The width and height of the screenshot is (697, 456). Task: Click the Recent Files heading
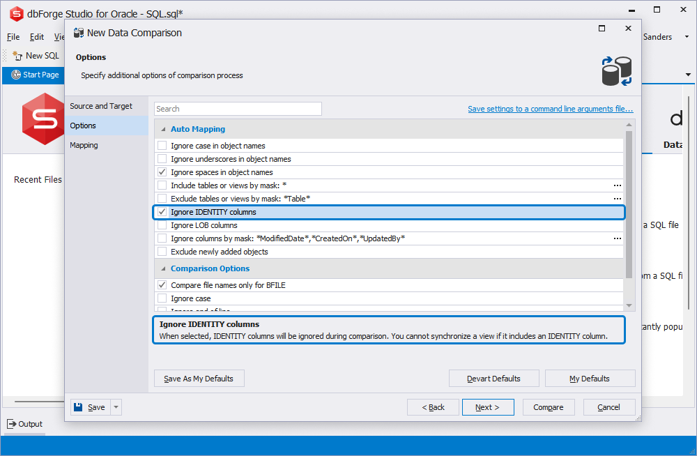pos(38,180)
